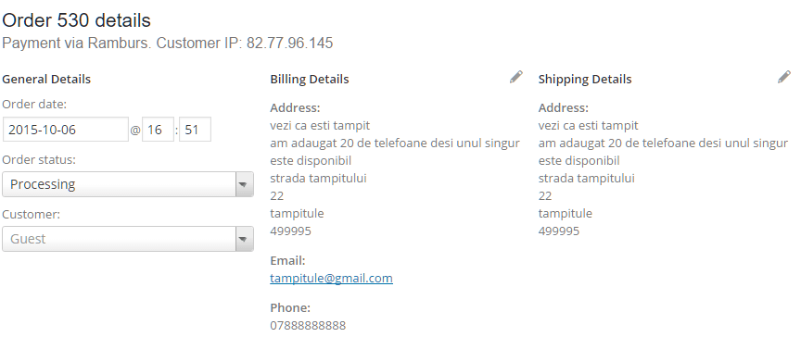Select the order hour field showing 16
This screenshot has width=801, height=337.
(x=158, y=130)
